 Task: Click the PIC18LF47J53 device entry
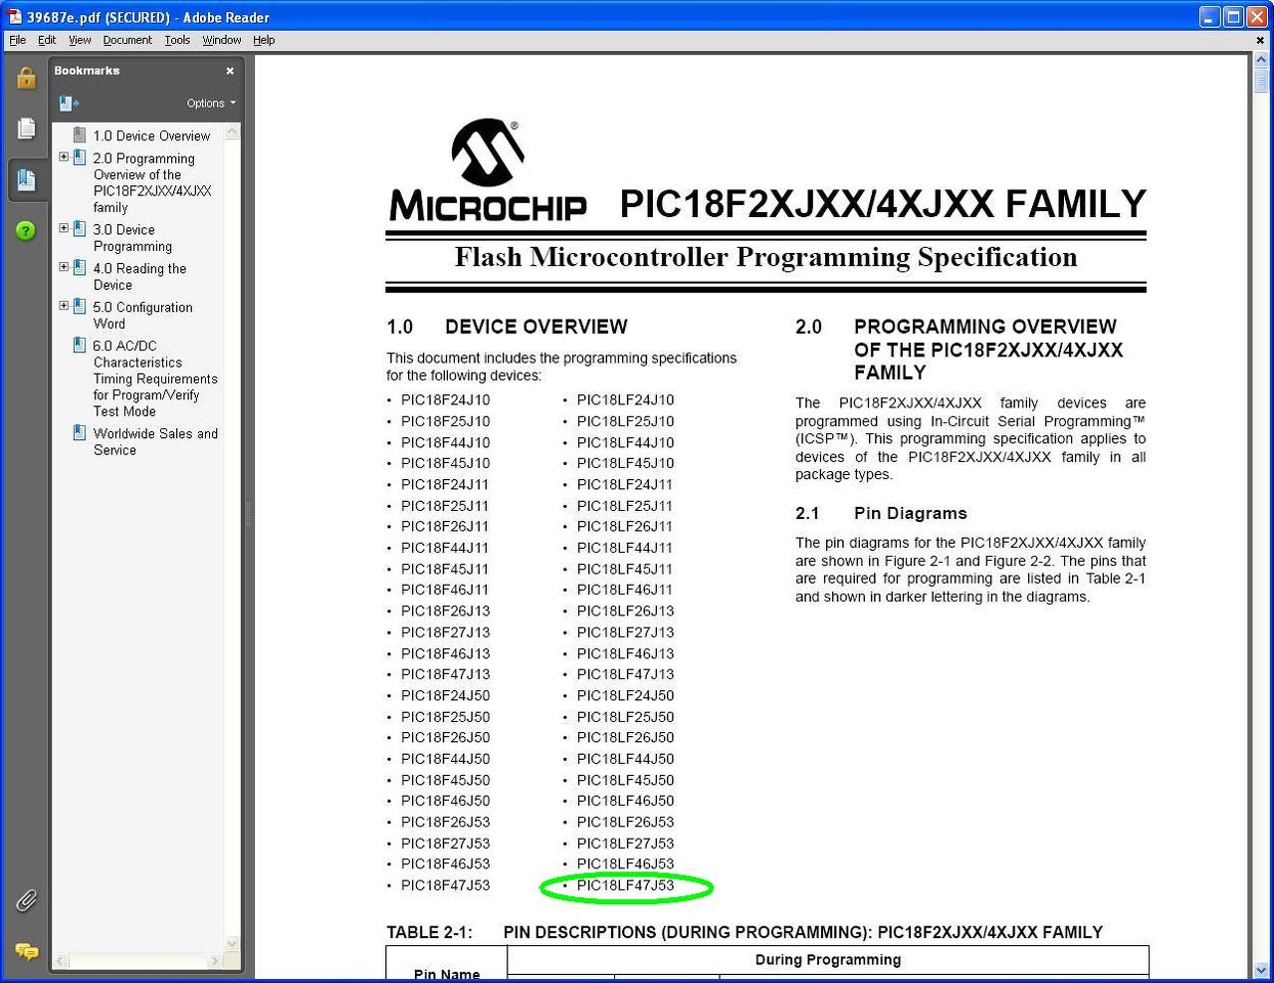(625, 885)
